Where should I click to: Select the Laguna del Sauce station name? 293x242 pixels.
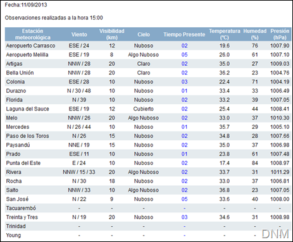[27, 109]
